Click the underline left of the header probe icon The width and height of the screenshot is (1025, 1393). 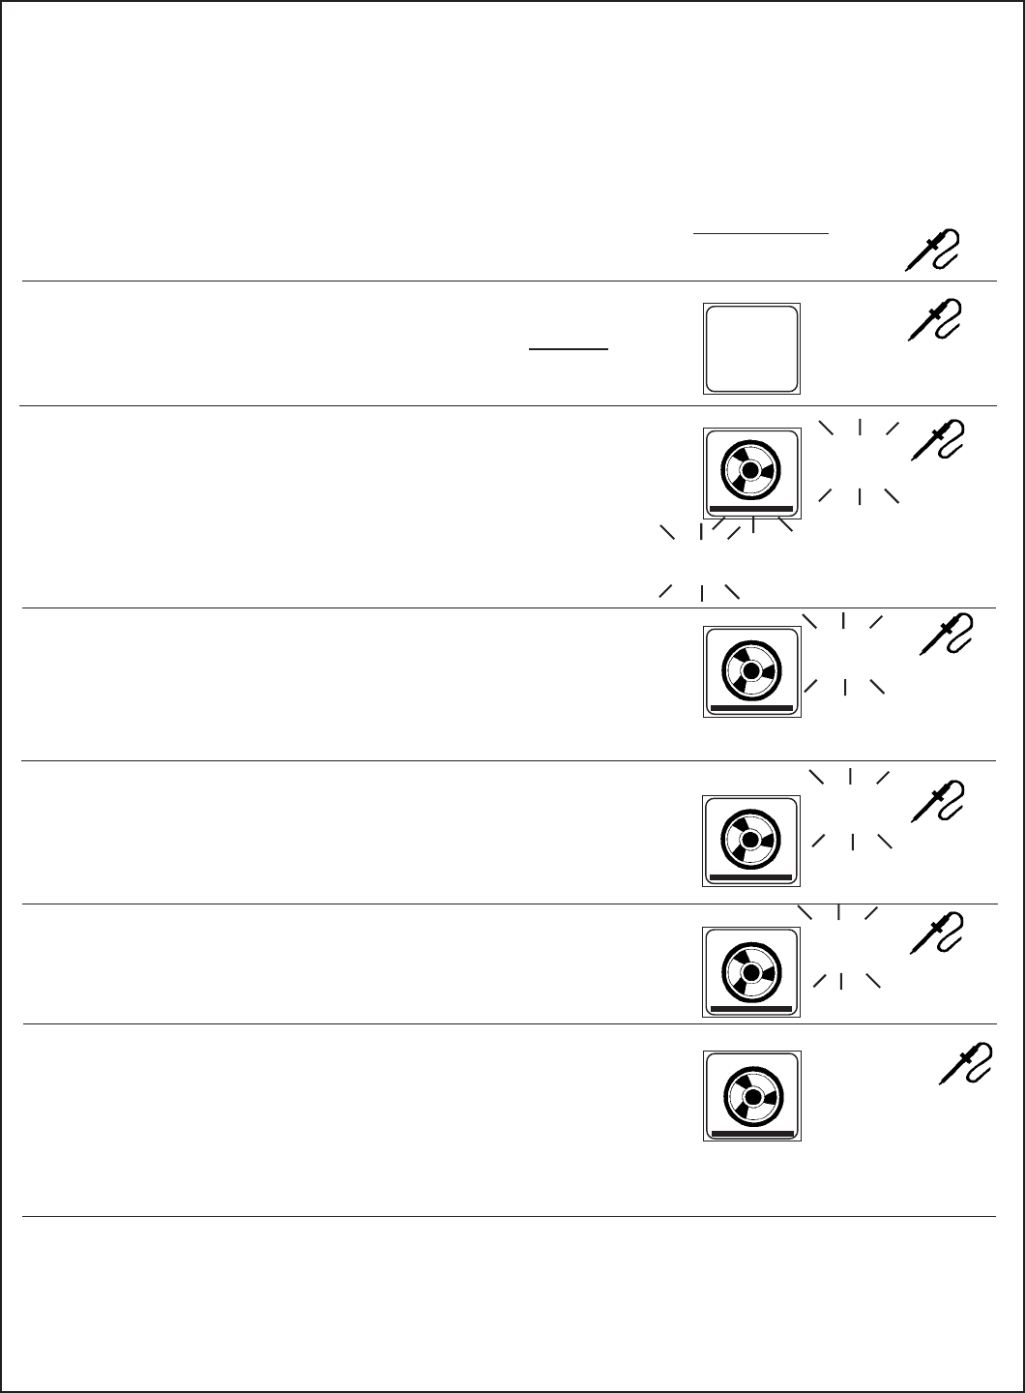pos(762,233)
